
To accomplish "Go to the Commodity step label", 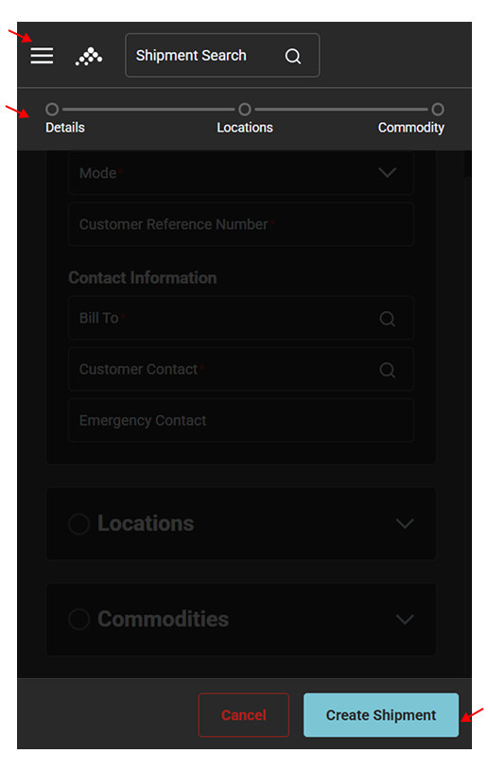I will pos(410,128).
